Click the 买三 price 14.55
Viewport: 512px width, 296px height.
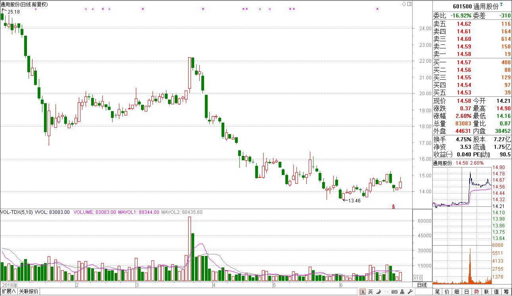pyautogui.click(x=464, y=77)
